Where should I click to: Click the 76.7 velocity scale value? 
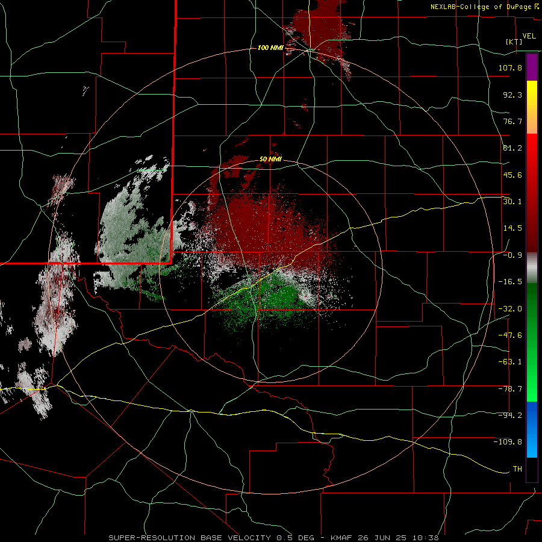coord(512,121)
